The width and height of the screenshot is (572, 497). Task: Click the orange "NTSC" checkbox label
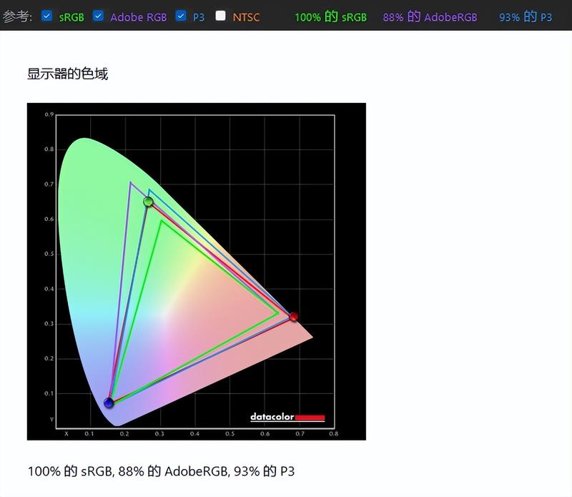click(x=246, y=17)
